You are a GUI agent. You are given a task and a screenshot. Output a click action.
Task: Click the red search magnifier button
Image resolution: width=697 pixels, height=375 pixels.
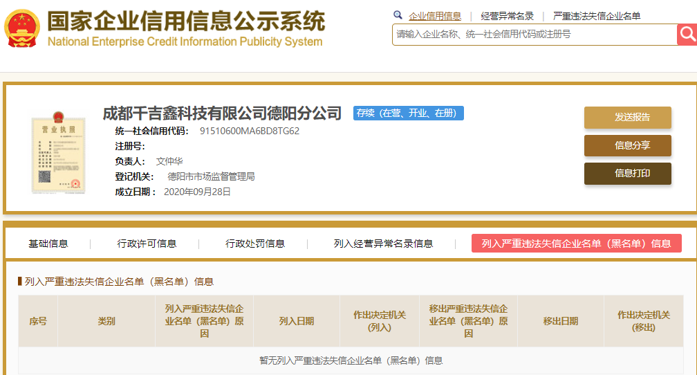(687, 35)
